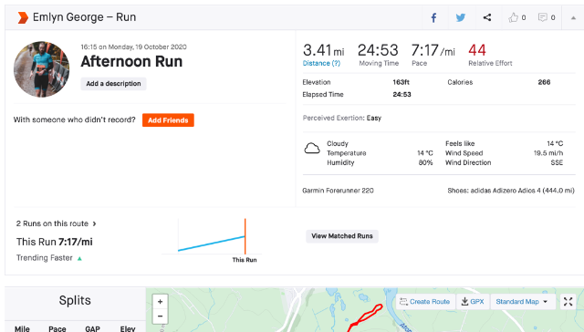Open View Matched Runs
The width and height of the screenshot is (584, 332).
342,236
